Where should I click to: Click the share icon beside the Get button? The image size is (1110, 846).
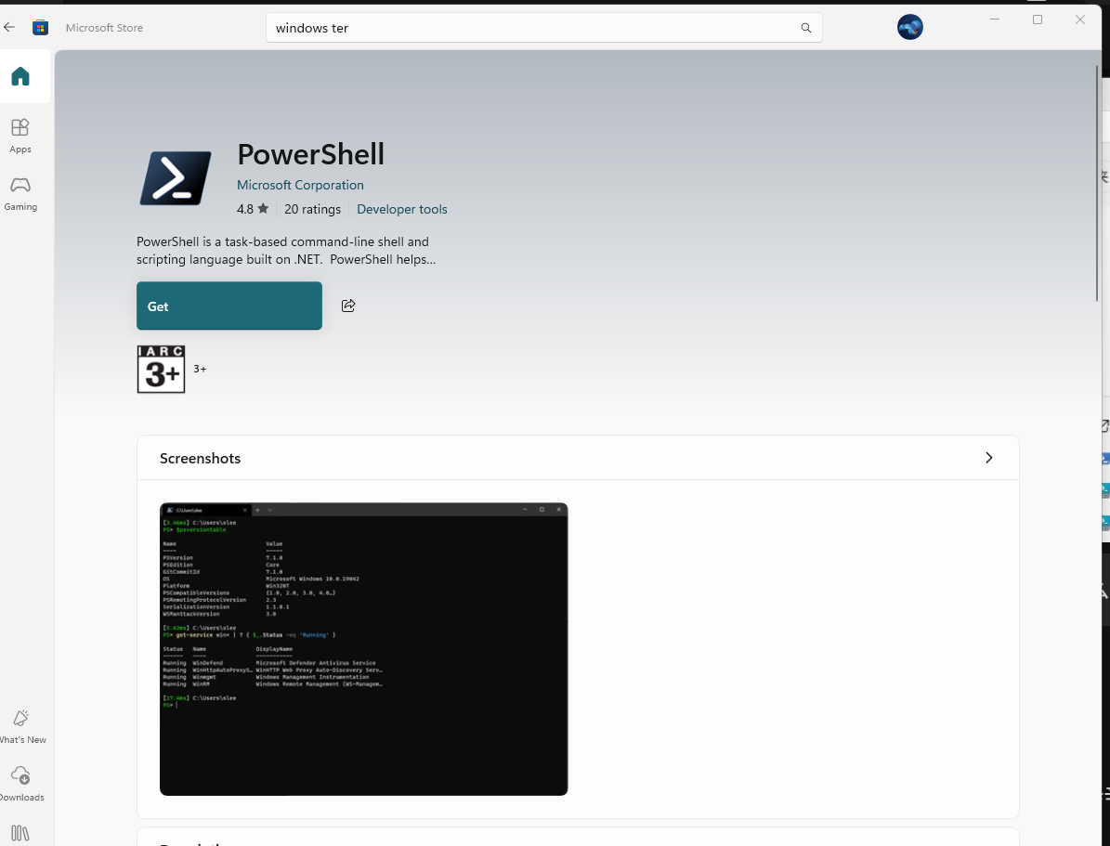coord(348,306)
